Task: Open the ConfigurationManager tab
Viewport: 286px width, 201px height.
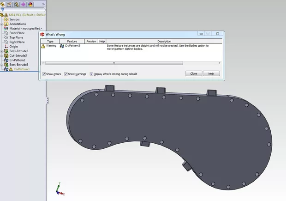Action: pyautogui.click(x=17, y=4)
